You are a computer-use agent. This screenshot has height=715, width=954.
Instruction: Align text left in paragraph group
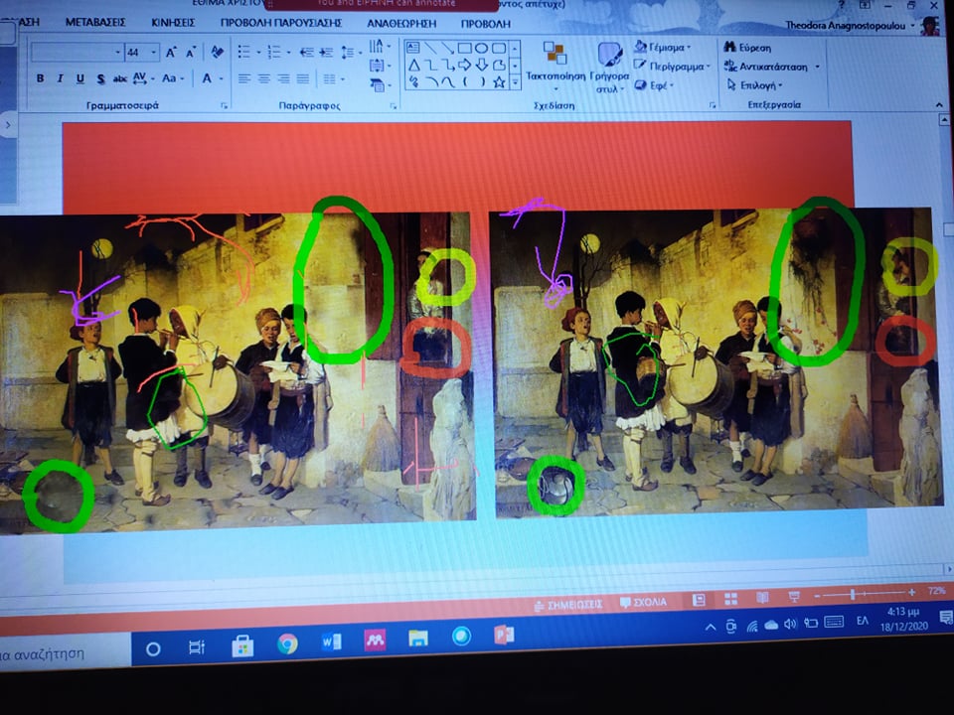(x=244, y=78)
